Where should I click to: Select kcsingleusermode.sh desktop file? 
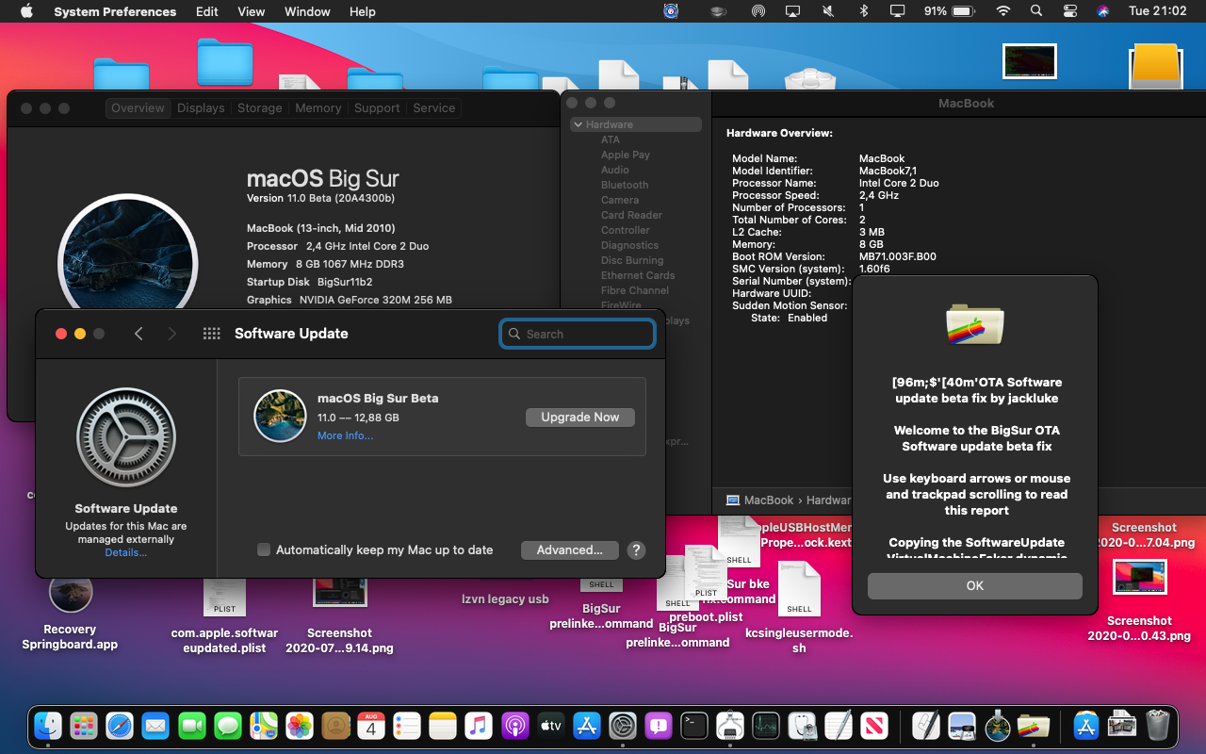click(799, 607)
